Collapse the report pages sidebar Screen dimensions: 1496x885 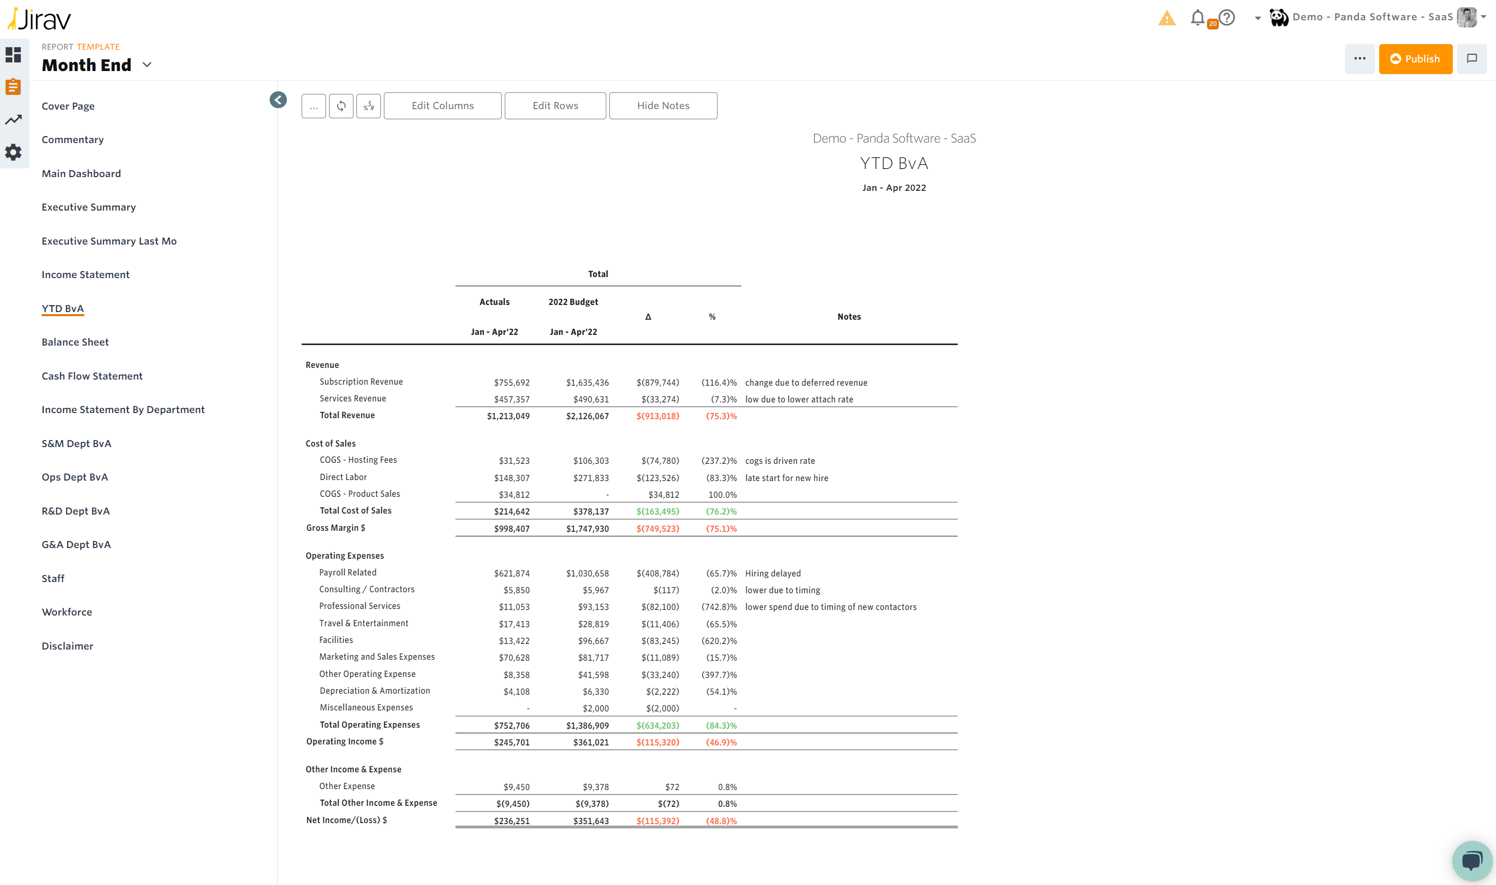click(277, 99)
